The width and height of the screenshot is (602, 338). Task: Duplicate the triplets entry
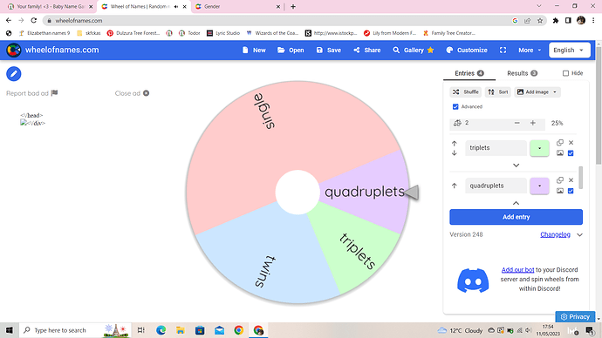coord(560,143)
